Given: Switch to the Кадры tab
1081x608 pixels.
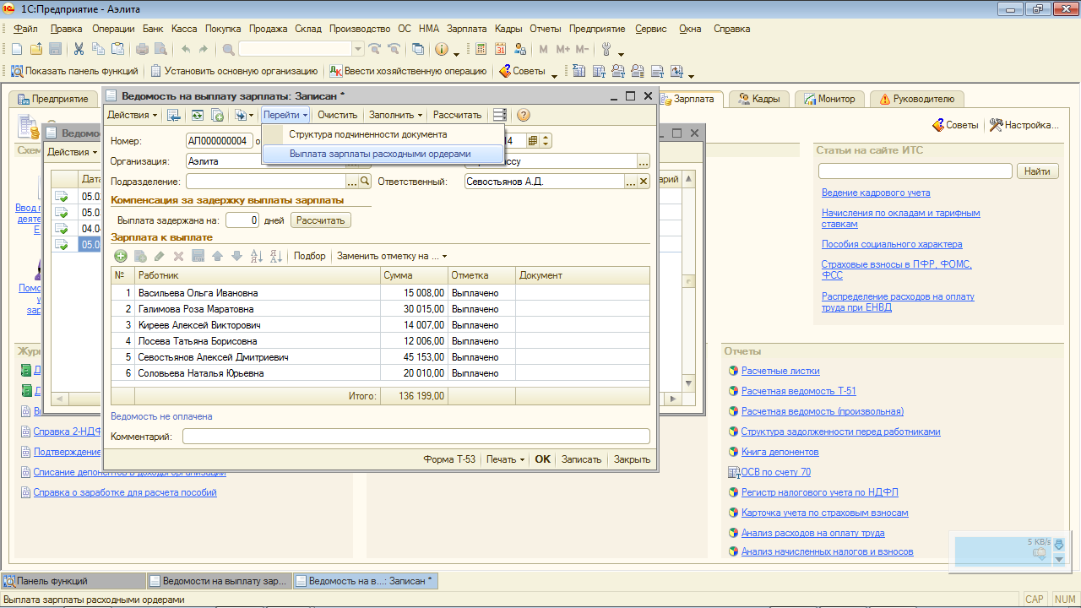Looking at the screenshot, I should pyautogui.click(x=759, y=99).
